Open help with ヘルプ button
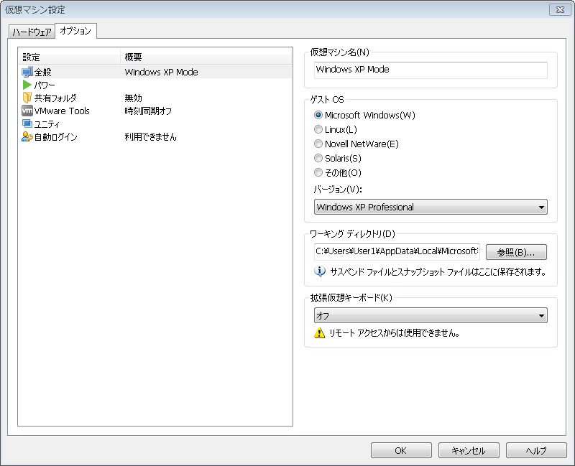 [536, 450]
